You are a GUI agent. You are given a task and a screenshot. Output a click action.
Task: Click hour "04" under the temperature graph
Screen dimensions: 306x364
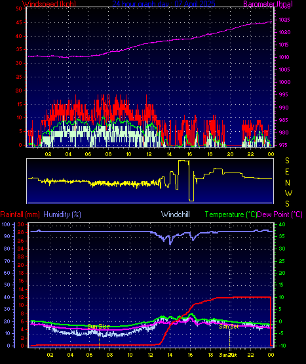click(70, 355)
